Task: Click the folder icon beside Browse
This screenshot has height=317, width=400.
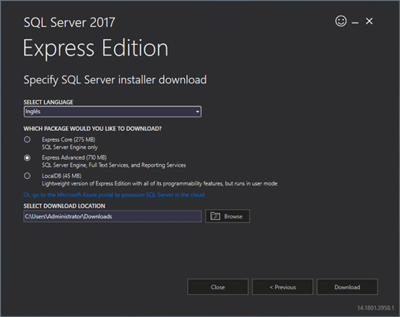Action: click(x=215, y=216)
